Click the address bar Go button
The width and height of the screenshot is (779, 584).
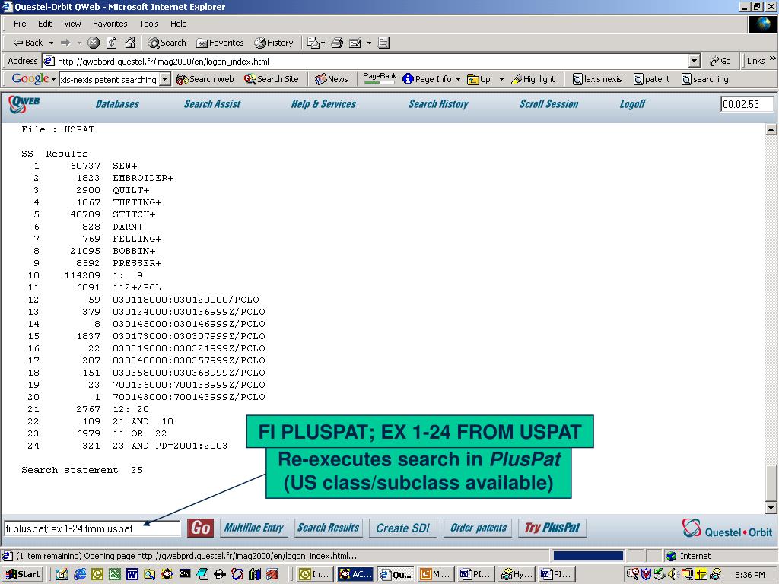720,61
